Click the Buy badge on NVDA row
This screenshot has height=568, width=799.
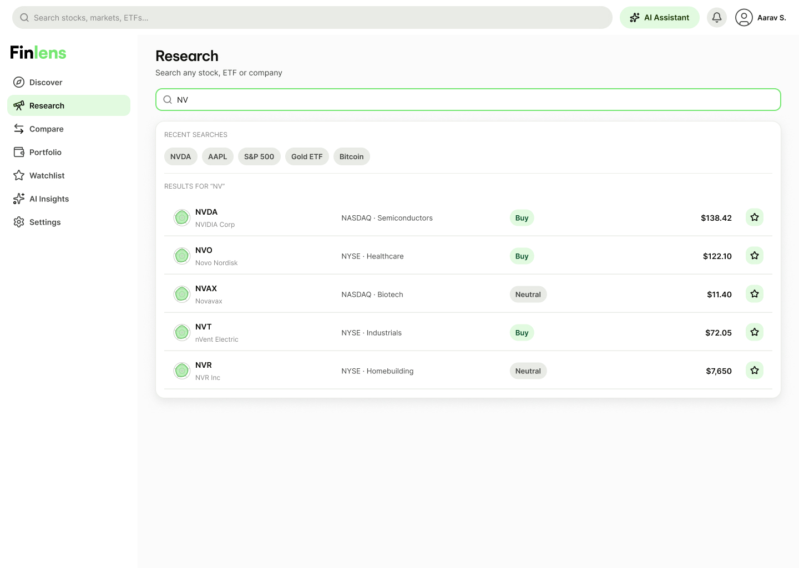(522, 218)
